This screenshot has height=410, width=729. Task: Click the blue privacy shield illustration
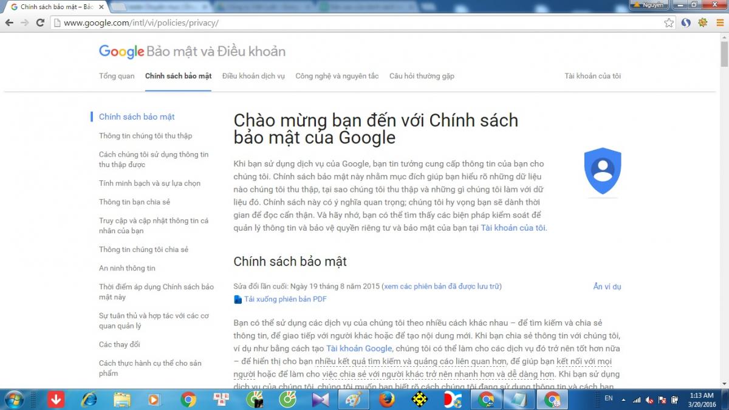[x=602, y=172]
